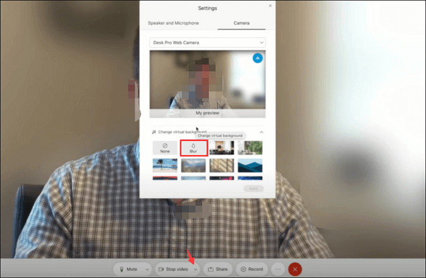Select the forest trees background thumbnail

click(250, 148)
